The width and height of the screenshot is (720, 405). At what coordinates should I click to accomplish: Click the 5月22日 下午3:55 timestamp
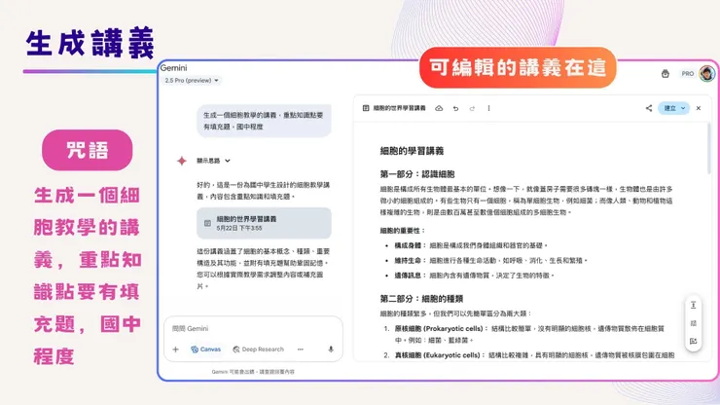coord(239,228)
